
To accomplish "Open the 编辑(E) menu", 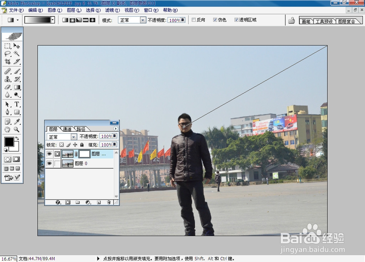I will click(36, 10).
